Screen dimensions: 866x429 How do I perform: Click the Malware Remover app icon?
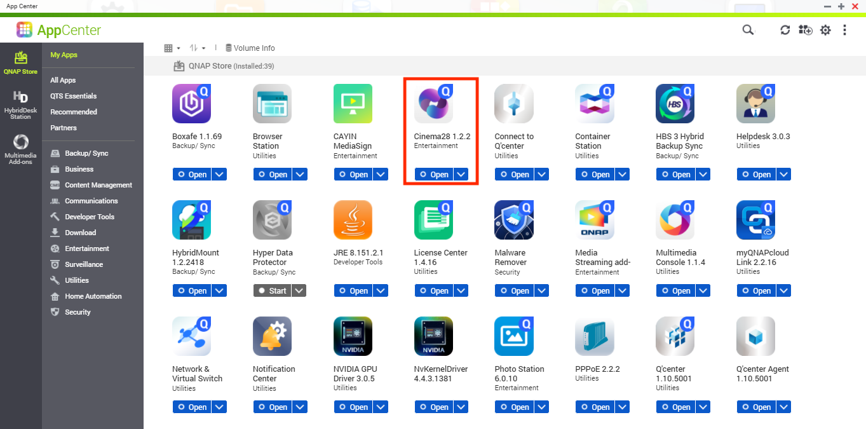coord(513,220)
